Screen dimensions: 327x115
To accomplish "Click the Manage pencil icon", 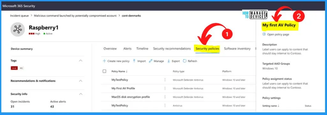I will (x=151, y=61).
